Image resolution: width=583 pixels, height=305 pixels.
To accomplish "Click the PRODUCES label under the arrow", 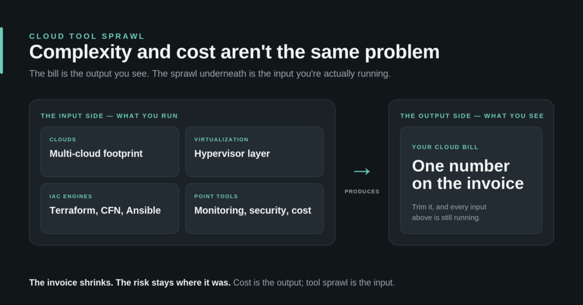I will (362, 191).
